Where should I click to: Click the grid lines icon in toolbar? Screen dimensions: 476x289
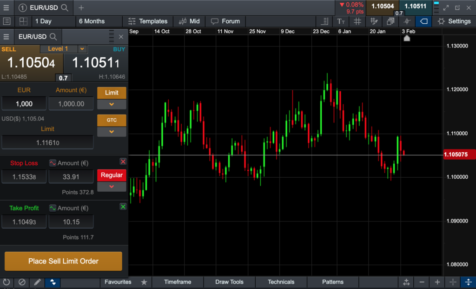pos(357,21)
